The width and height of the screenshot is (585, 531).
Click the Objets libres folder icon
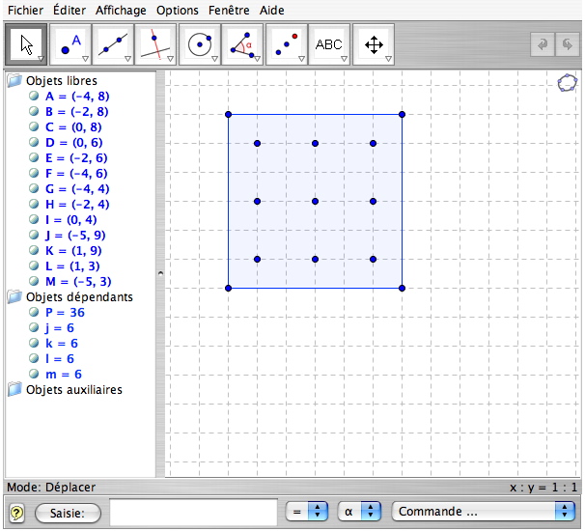click(x=14, y=80)
